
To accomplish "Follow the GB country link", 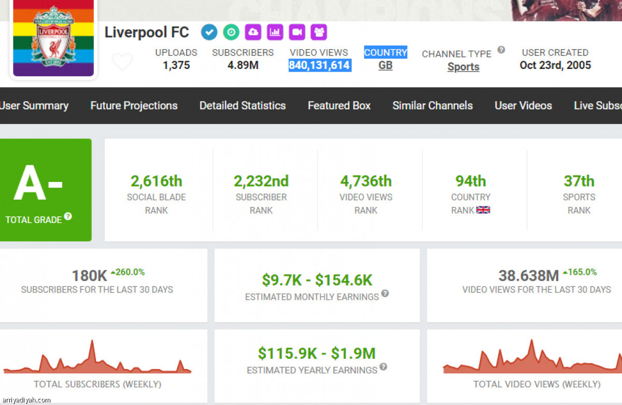I will (385, 65).
